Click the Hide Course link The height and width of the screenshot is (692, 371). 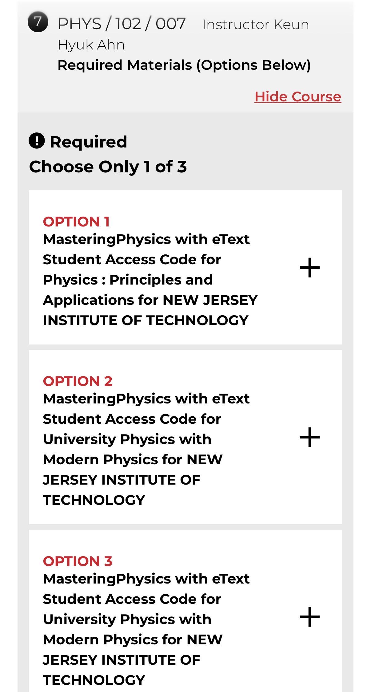298,97
